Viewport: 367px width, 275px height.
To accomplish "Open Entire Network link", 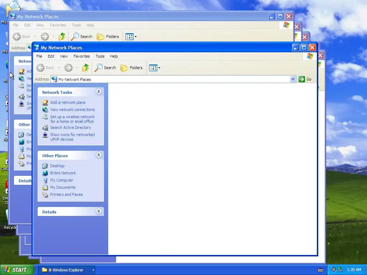I will click(x=63, y=173).
